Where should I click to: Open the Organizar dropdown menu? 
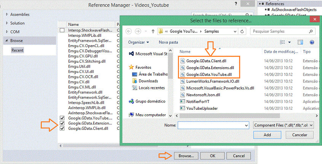coord(139,42)
